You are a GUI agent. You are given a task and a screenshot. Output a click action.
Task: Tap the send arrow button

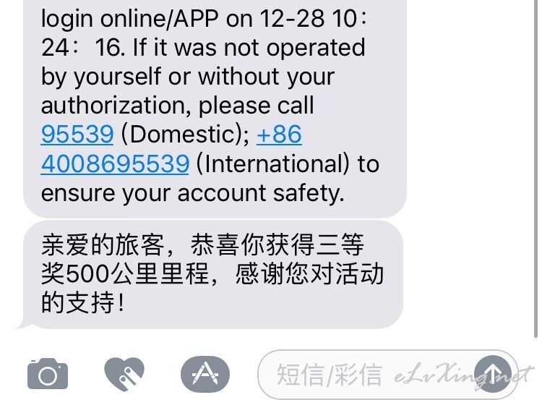pyautogui.click(x=493, y=374)
